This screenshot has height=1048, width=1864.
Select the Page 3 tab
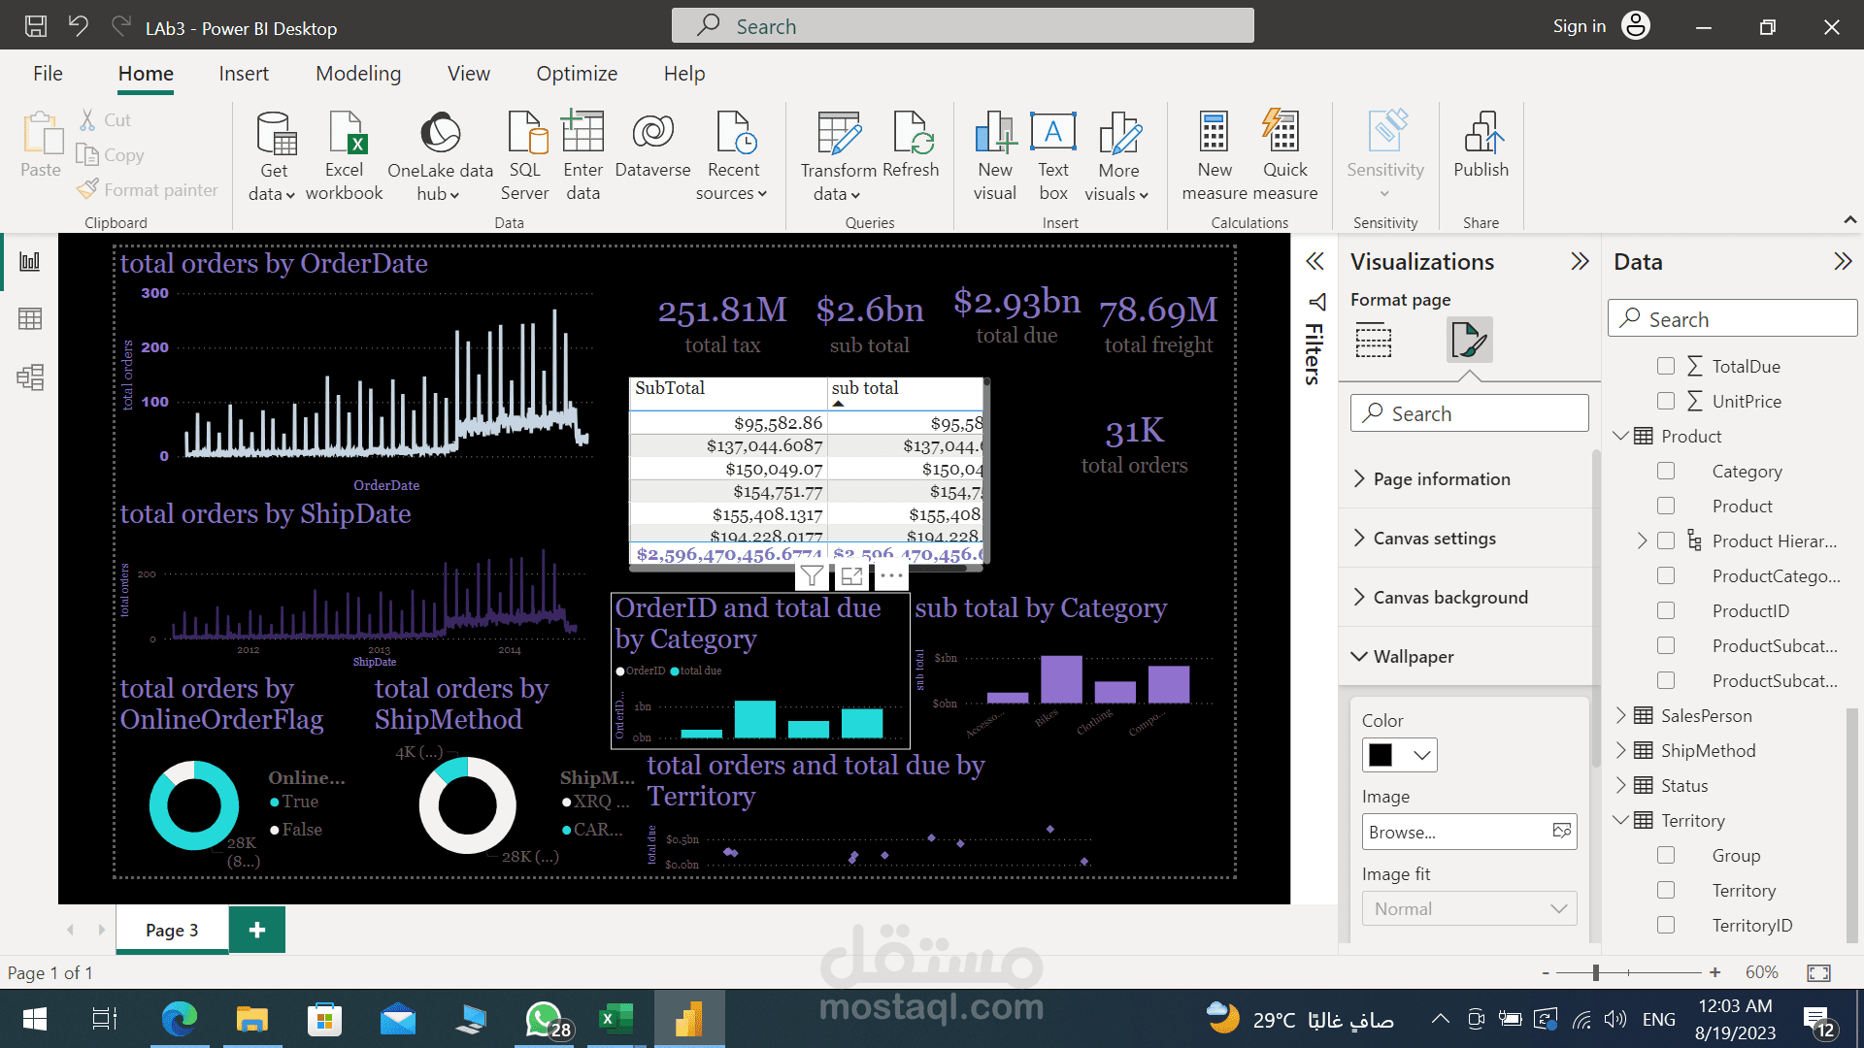click(x=172, y=931)
